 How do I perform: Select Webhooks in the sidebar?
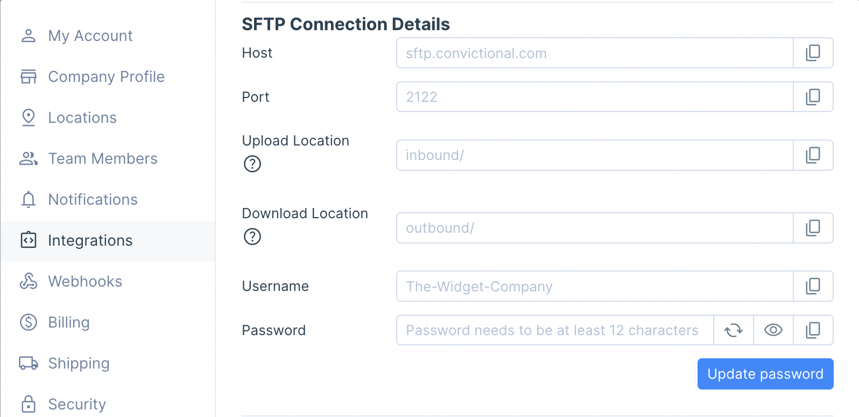coord(85,281)
